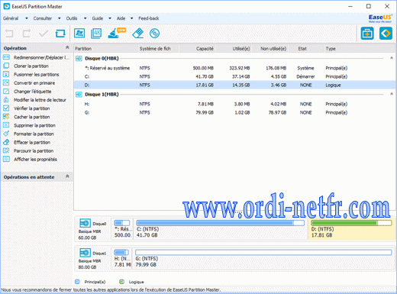Sort by the Partition column header
Viewport: 397px width, 294px height.
tap(106, 48)
